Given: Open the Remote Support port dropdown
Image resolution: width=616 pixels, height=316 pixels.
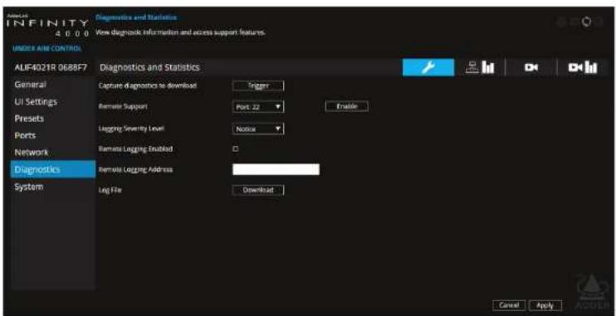Looking at the screenshot, I should pos(258,106).
